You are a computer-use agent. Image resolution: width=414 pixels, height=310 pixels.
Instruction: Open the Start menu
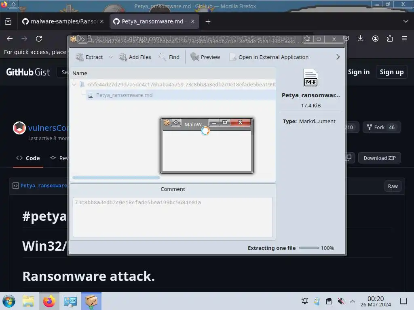point(9,301)
